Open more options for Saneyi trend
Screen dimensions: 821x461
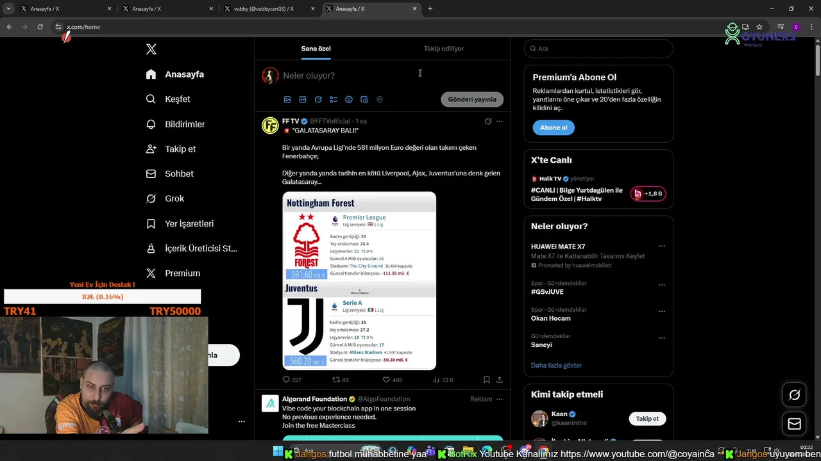[x=662, y=337]
